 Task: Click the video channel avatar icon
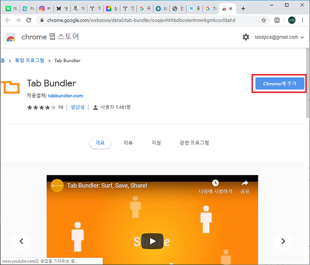[x=57, y=186]
